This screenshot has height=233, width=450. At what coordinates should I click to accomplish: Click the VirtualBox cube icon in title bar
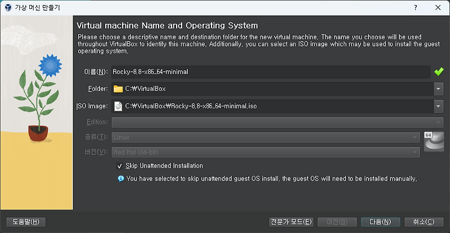pyautogui.click(x=8, y=8)
